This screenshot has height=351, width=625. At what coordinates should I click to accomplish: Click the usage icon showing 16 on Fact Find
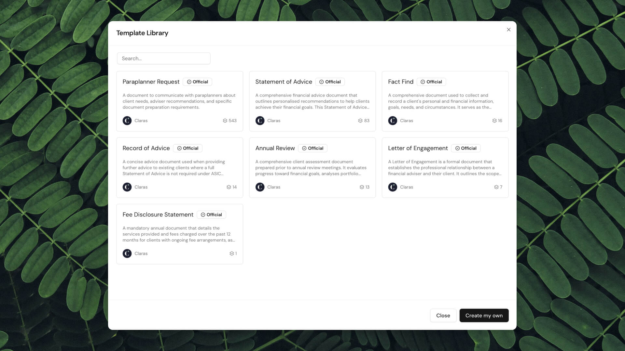tap(494, 121)
